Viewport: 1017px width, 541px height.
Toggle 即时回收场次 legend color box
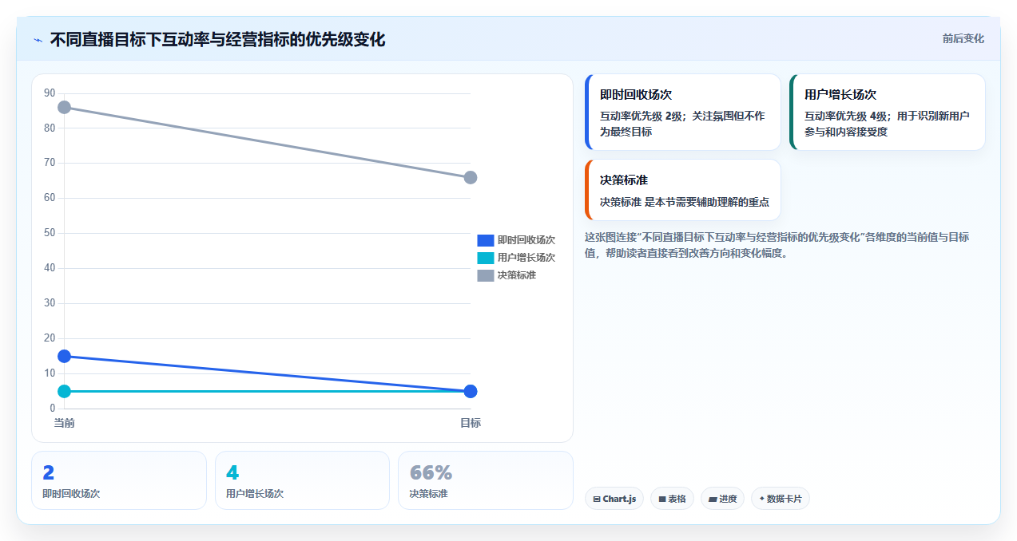coord(486,240)
